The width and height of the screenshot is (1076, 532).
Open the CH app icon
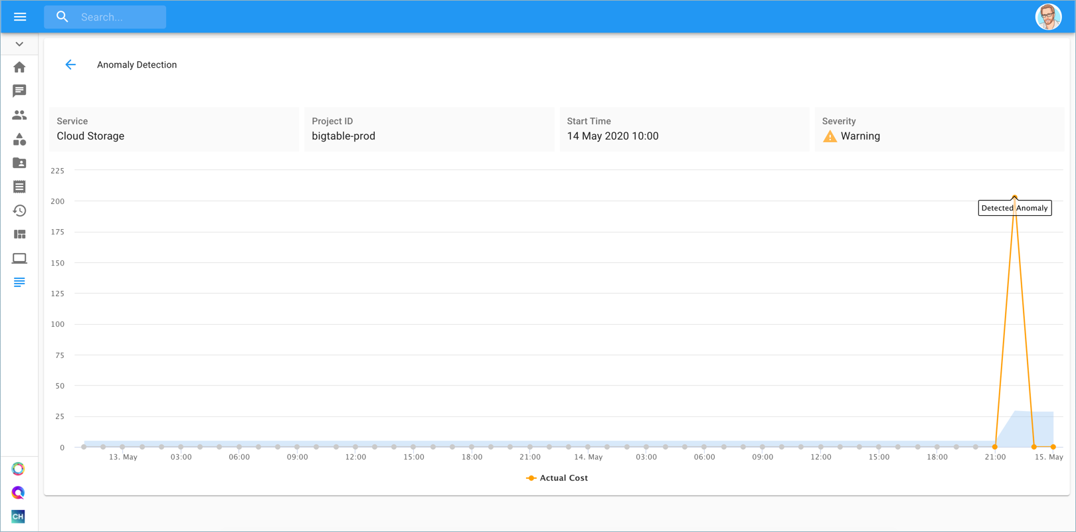[19, 516]
